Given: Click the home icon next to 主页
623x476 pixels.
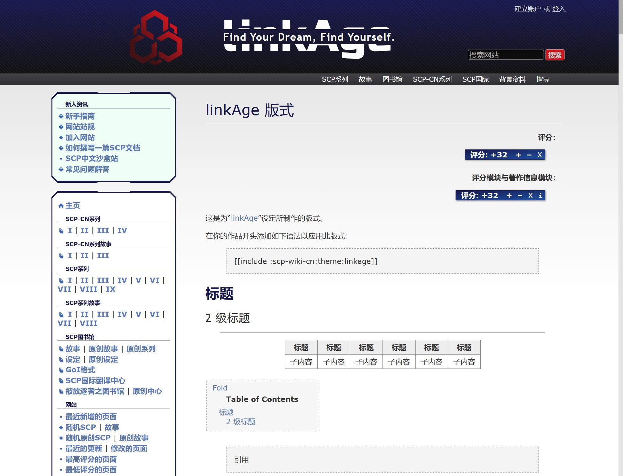Looking at the screenshot, I should click(61, 206).
